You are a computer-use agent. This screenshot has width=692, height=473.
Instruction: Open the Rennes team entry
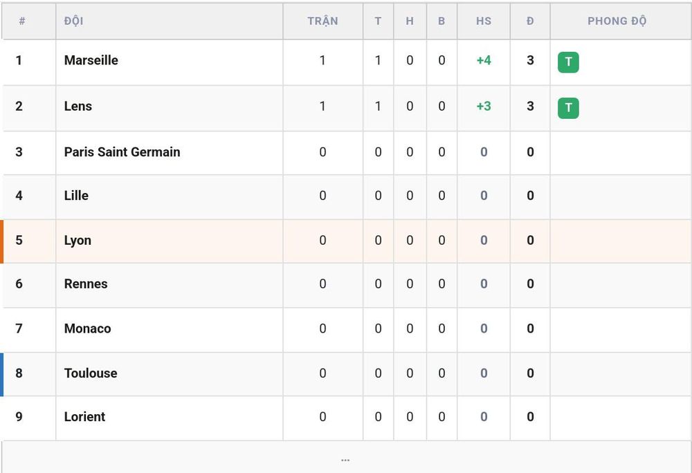click(x=86, y=284)
